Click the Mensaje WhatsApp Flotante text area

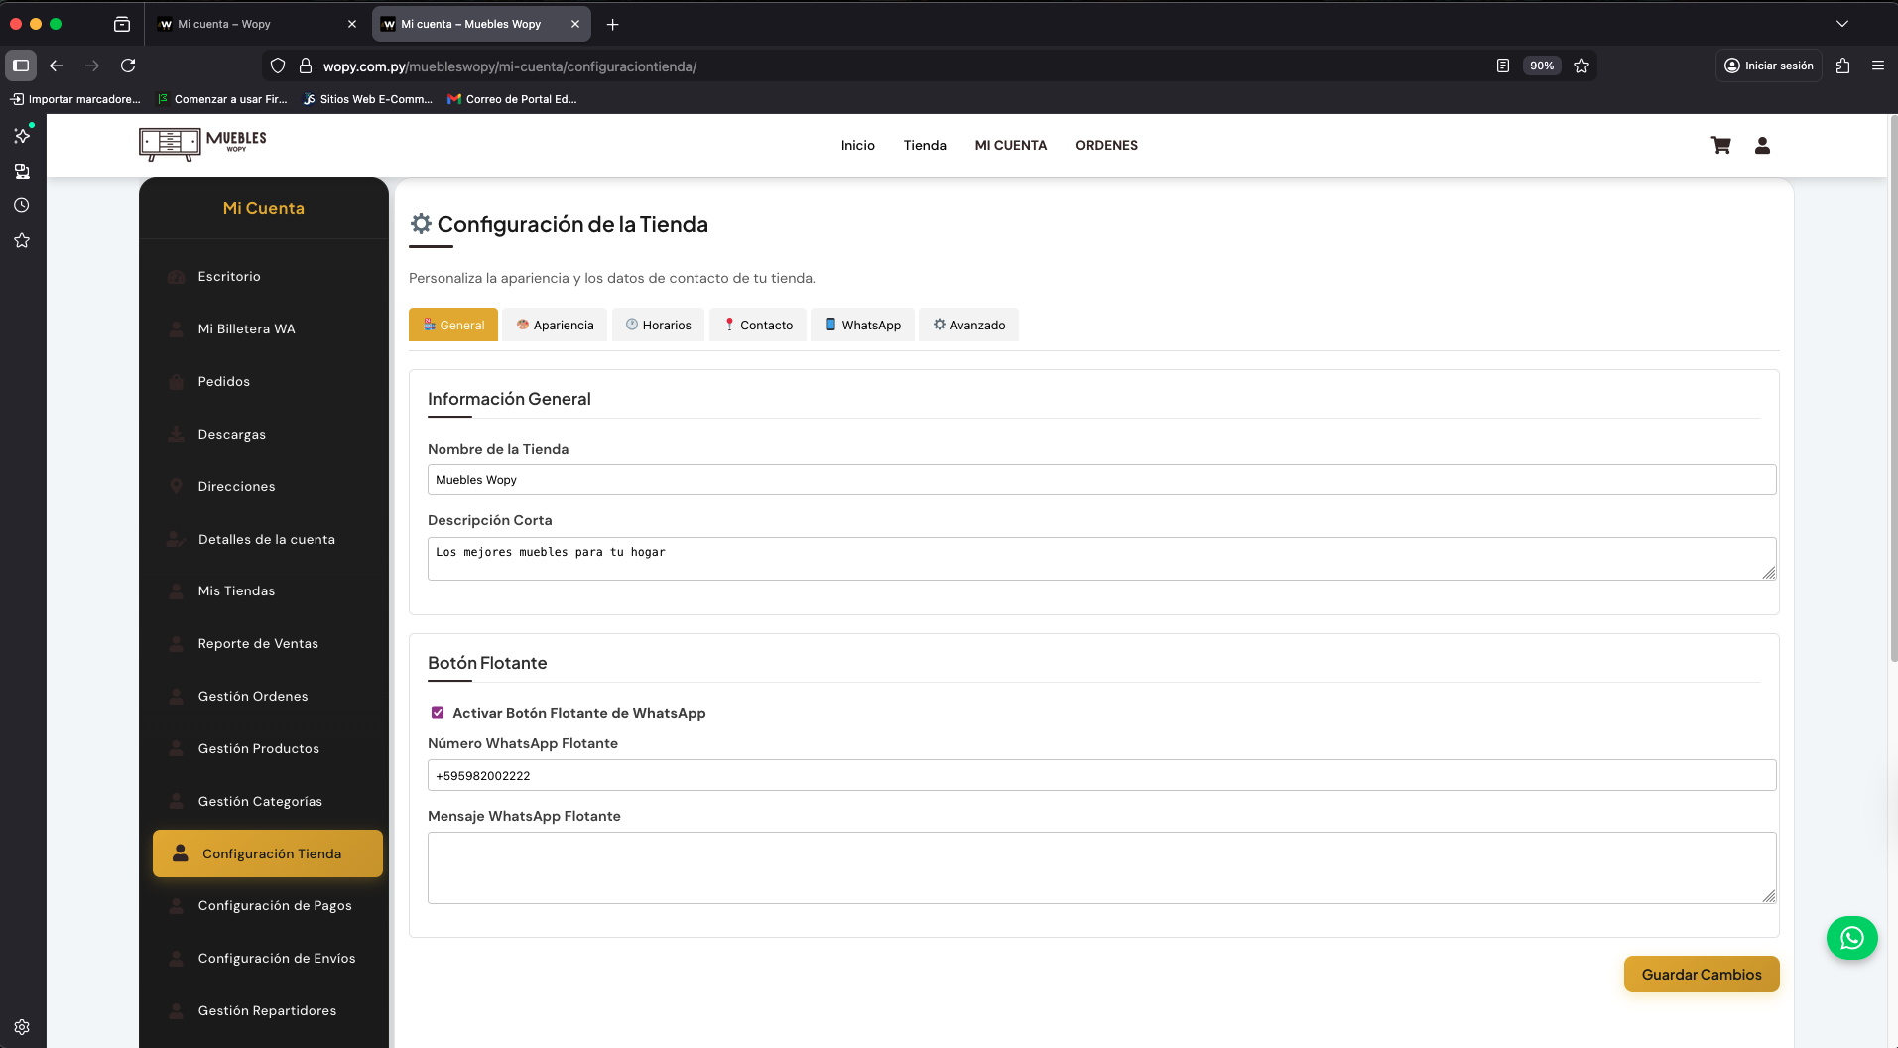coord(1101,867)
